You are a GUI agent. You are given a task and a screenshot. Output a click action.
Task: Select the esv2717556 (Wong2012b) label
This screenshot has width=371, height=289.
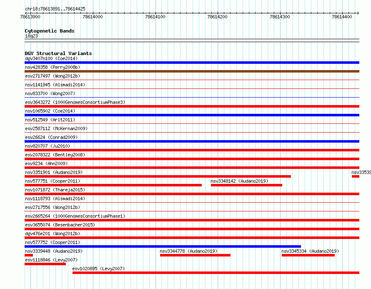[53, 207]
